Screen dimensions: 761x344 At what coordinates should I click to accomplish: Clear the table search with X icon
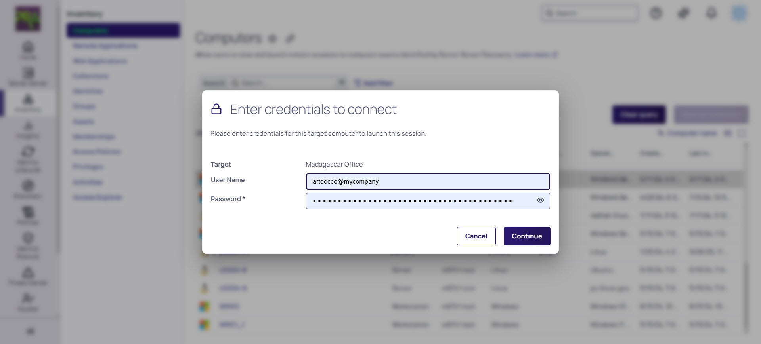341,82
